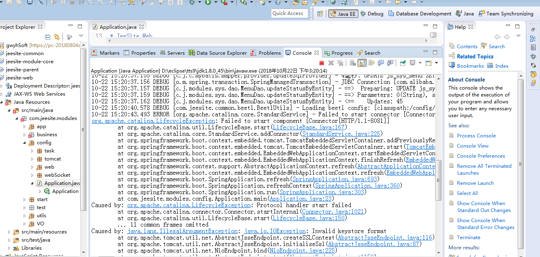540x257 pixels.
Task: Close the Application.java editor tab
Action: pyautogui.click(x=141, y=27)
